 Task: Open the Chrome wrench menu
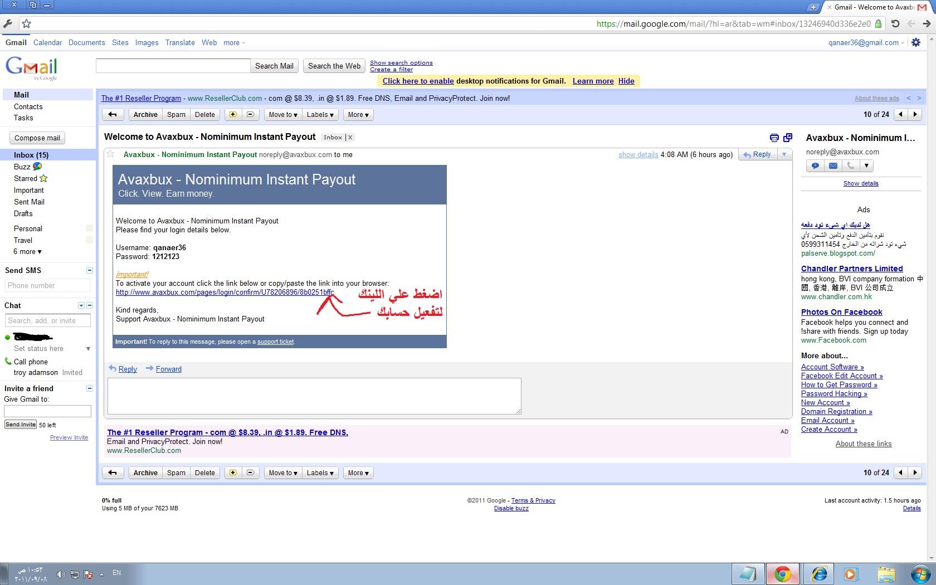(x=7, y=23)
